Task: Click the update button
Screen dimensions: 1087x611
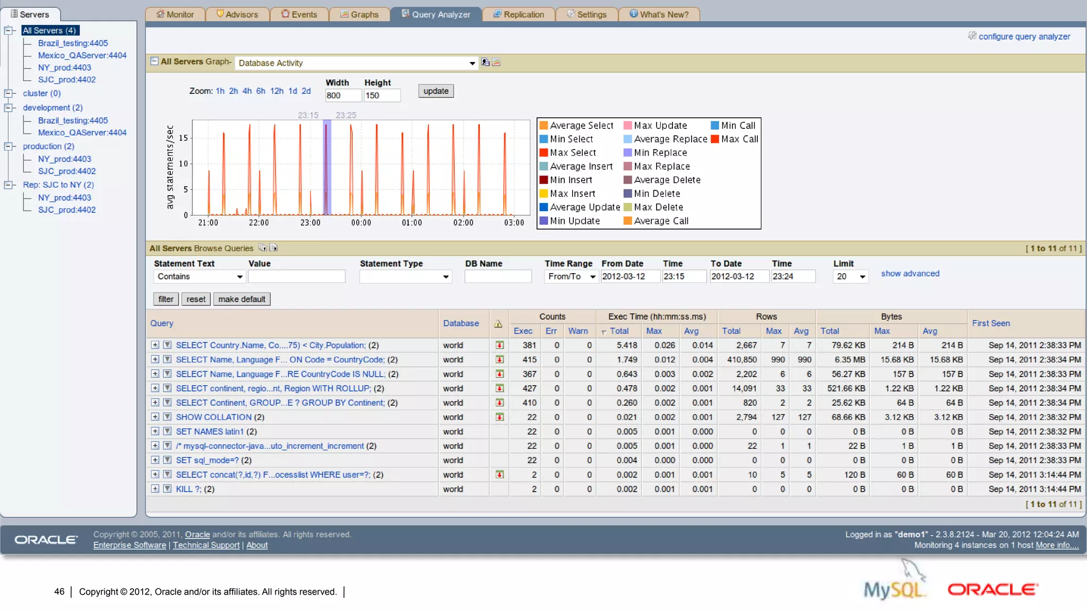Action: pyautogui.click(x=436, y=91)
